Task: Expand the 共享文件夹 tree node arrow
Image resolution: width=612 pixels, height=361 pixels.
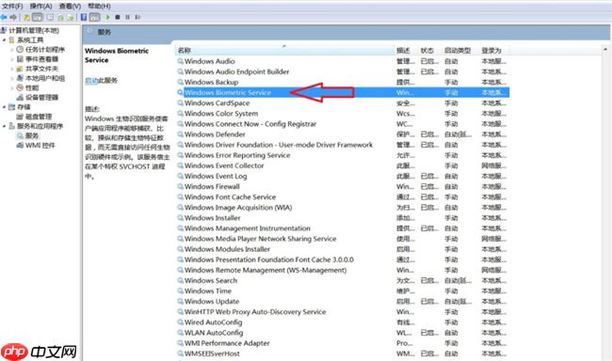Action: 12,69
